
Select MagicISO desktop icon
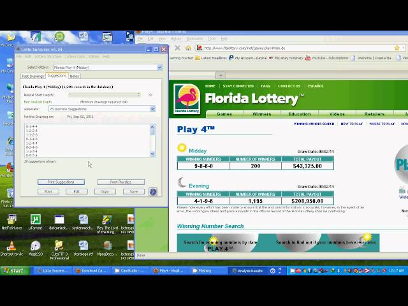tap(36, 248)
